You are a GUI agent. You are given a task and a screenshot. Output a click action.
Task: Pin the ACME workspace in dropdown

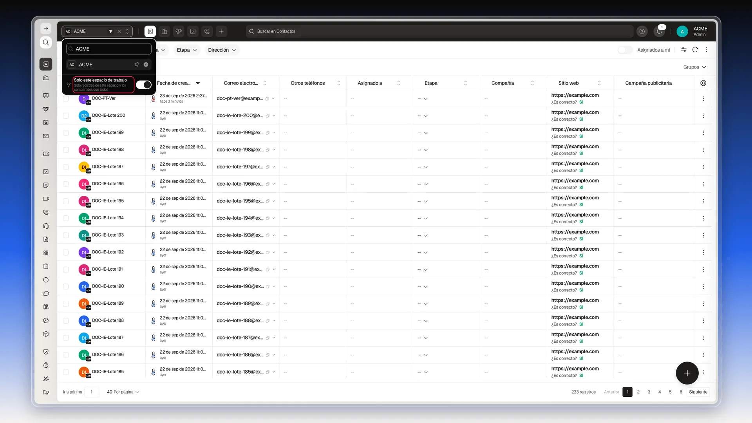tap(137, 65)
